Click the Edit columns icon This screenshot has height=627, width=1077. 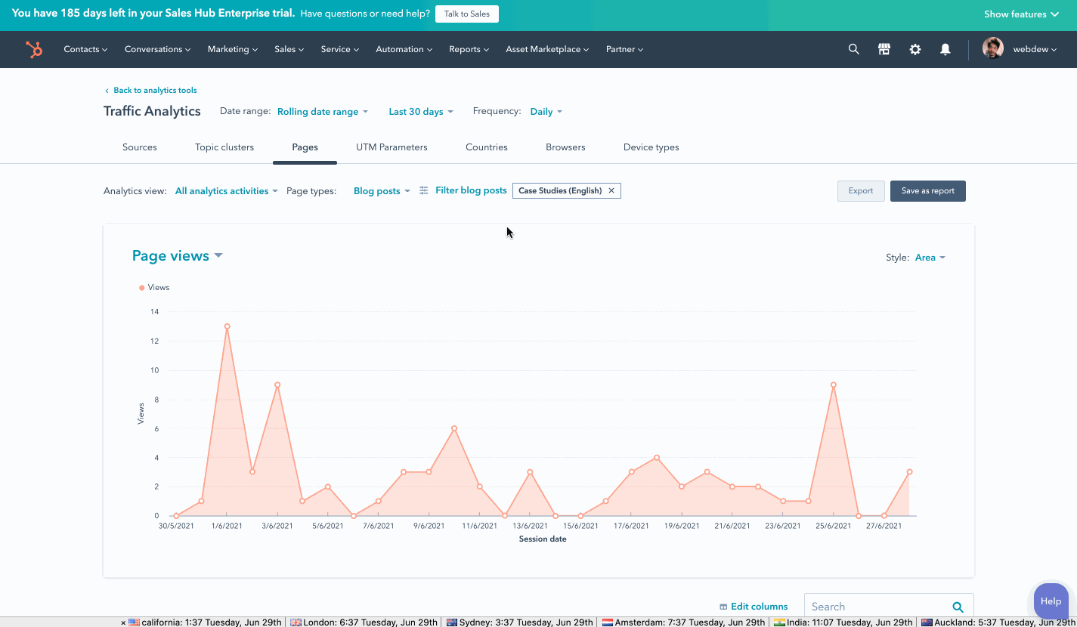click(723, 606)
